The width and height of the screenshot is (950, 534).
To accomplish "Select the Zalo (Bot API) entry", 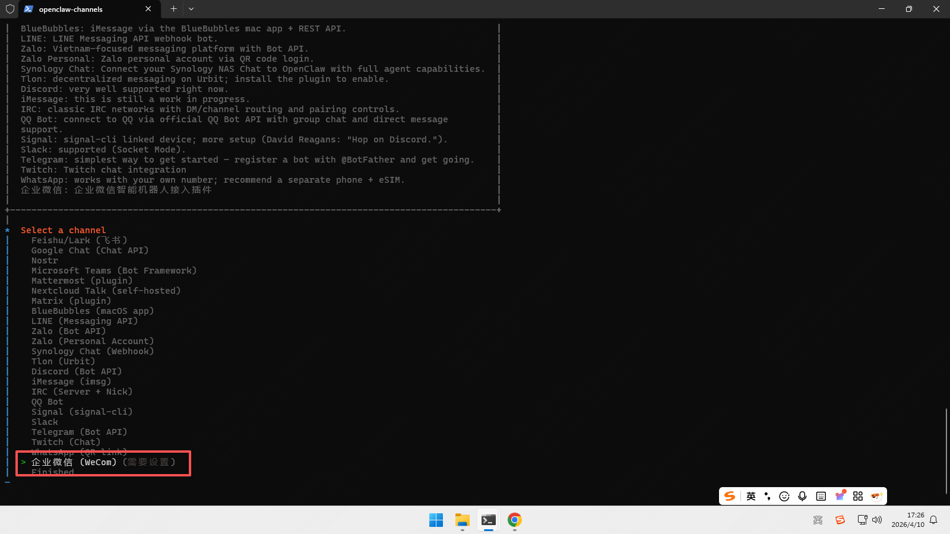I will tap(69, 331).
